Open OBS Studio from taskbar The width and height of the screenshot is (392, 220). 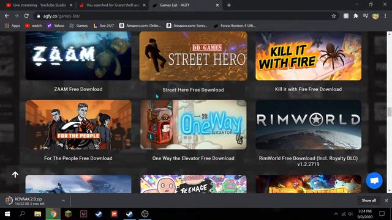coord(145,214)
